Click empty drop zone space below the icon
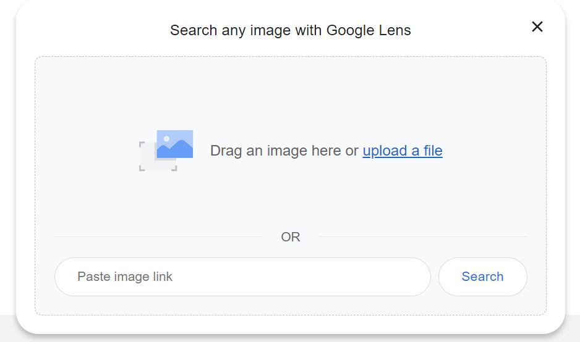Viewport: 580px width, 342px height. tap(291, 199)
